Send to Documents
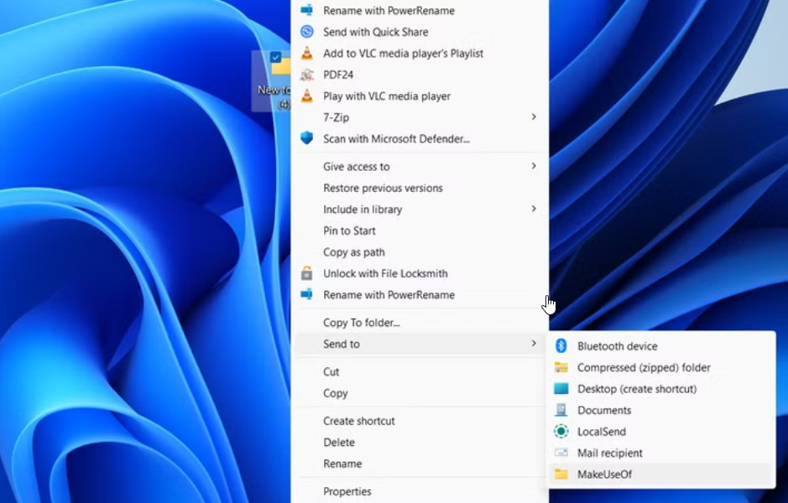This screenshot has width=788, height=503. click(x=603, y=410)
